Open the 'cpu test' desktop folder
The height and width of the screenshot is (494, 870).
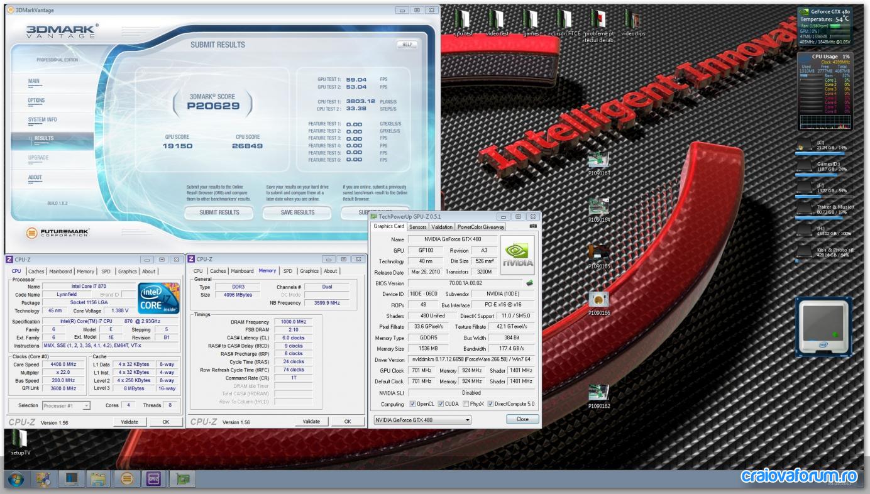(463, 23)
